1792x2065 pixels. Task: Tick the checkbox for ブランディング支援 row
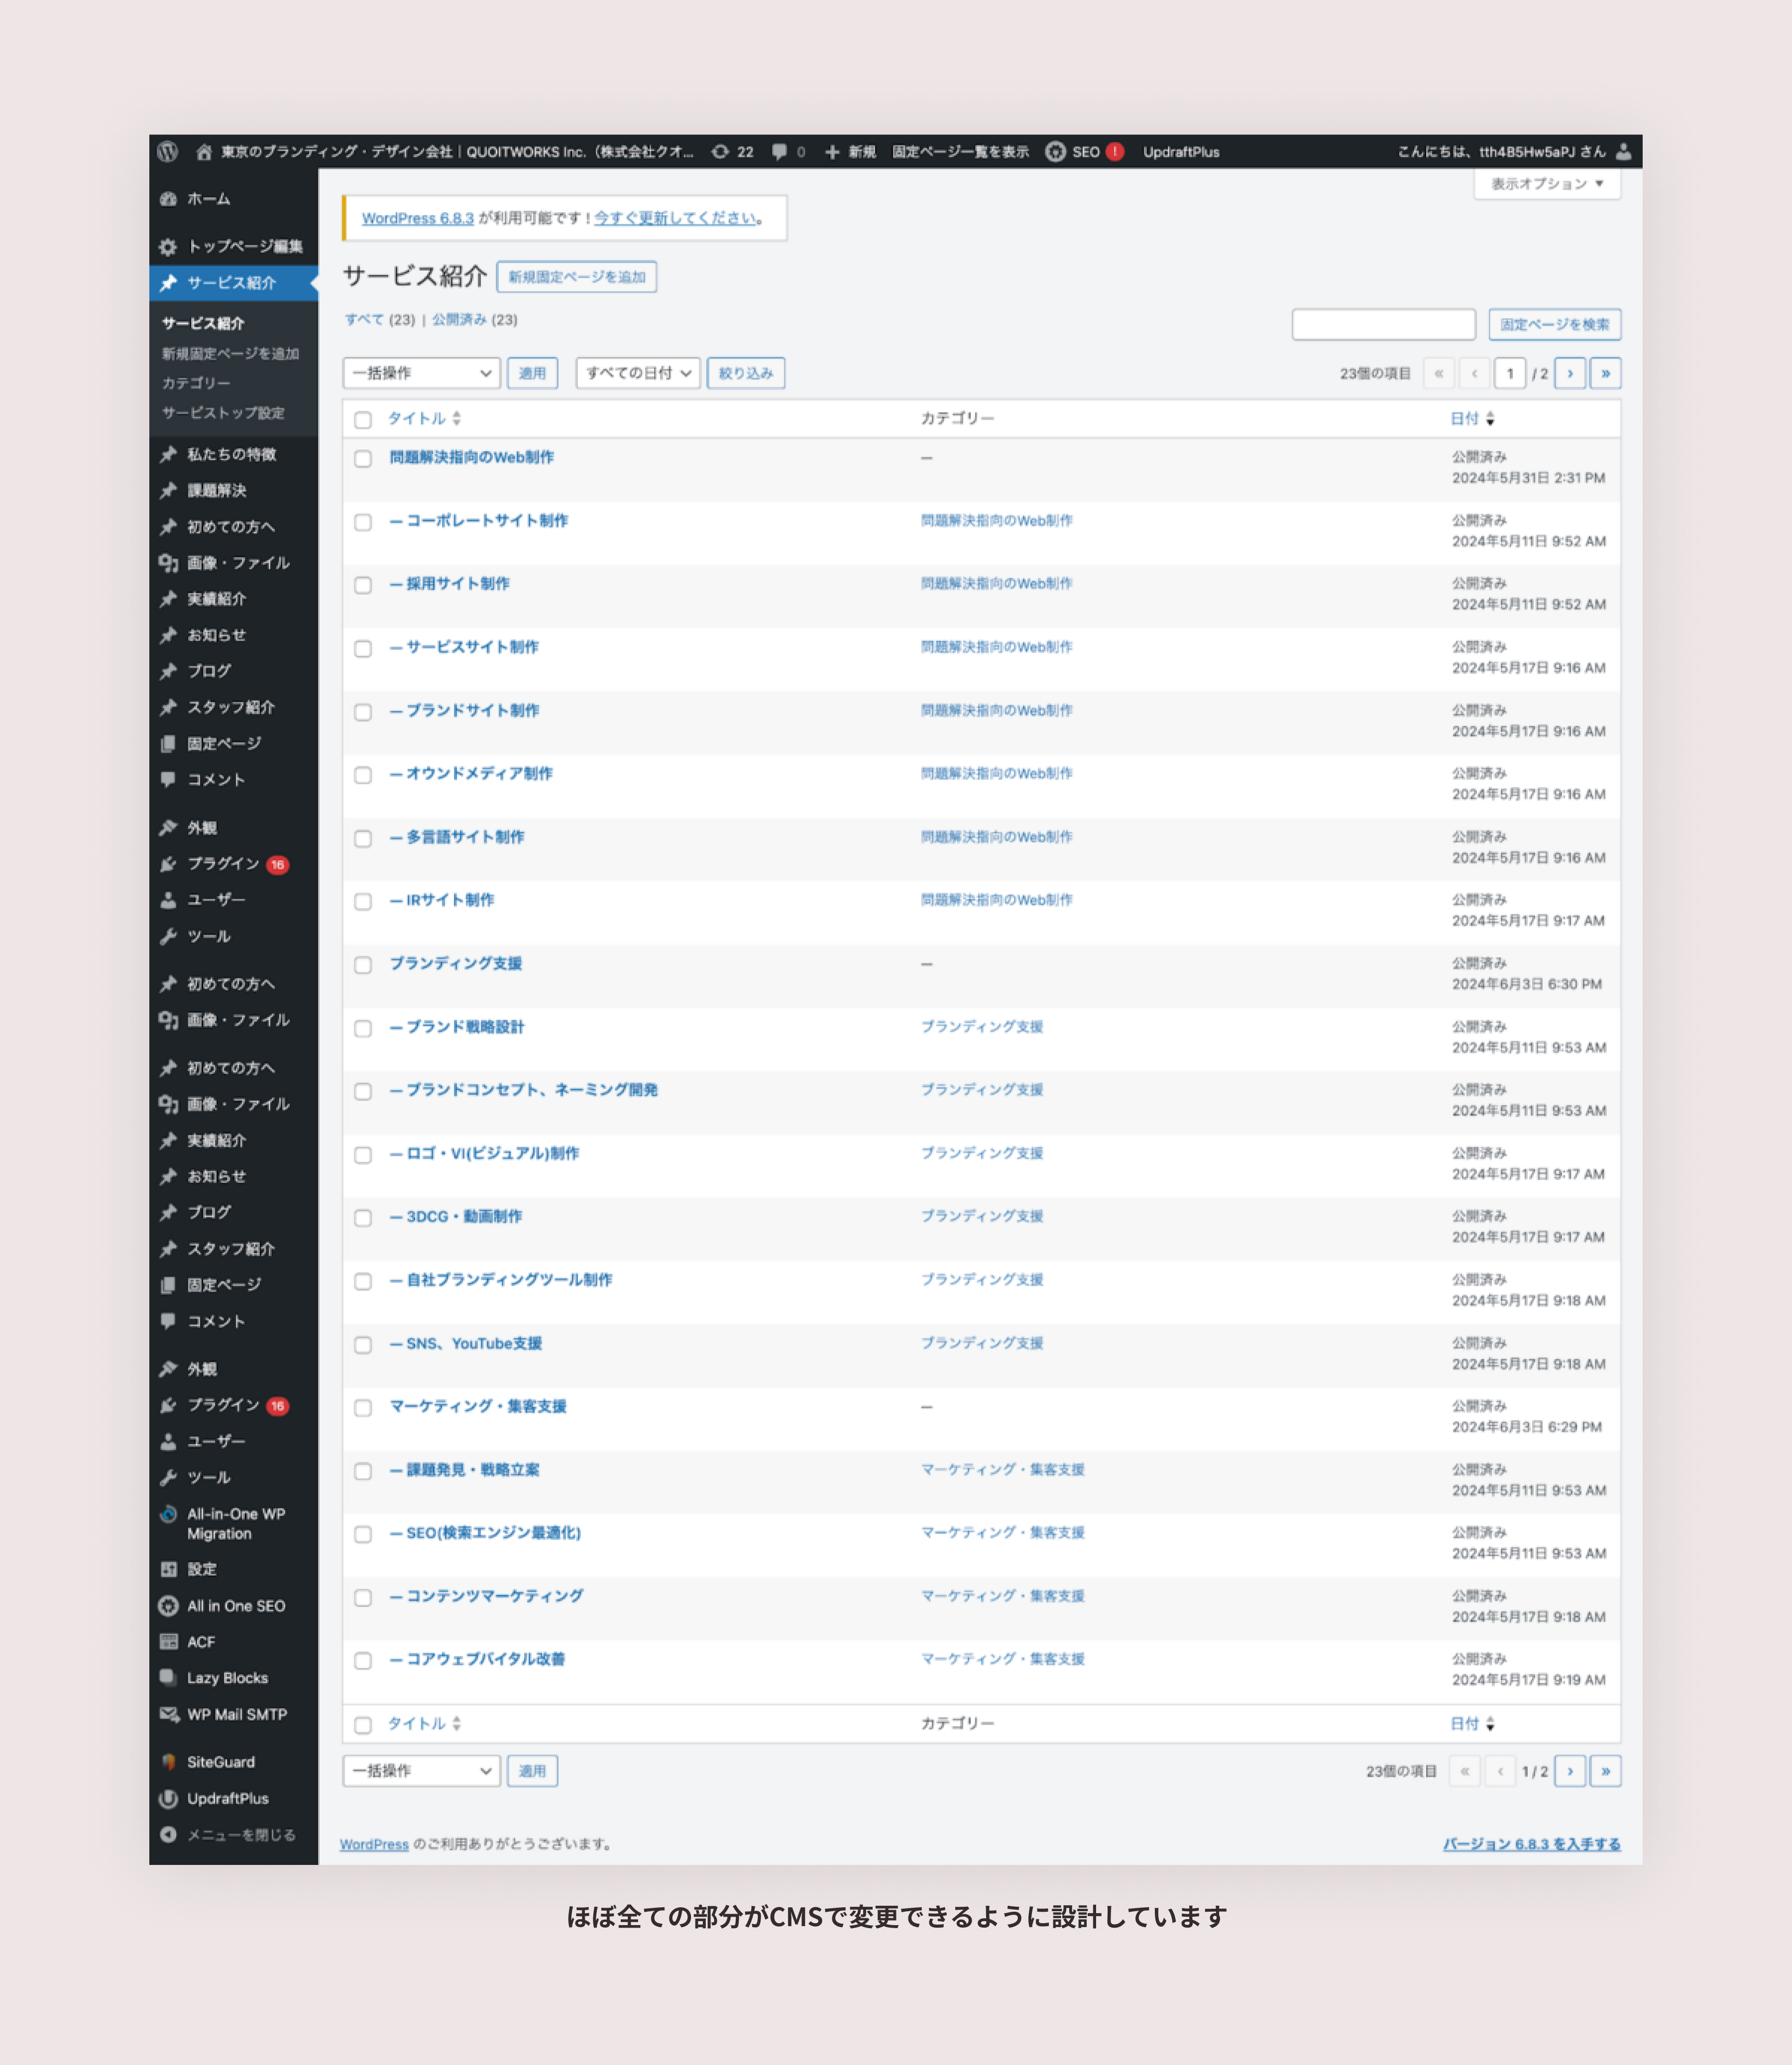coord(363,965)
